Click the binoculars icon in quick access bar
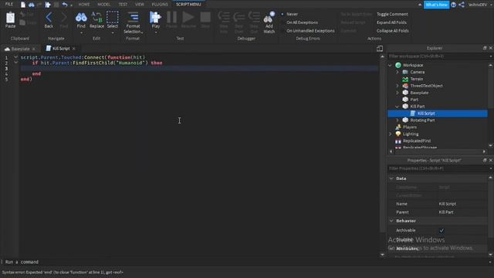Viewport: 494px width, 278px height. click(x=32, y=5)
